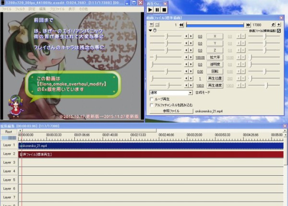Open the 編集 menu
Screen dimensions: 288x206
42,9
